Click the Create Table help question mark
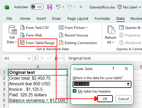 [x=113, y=69]
